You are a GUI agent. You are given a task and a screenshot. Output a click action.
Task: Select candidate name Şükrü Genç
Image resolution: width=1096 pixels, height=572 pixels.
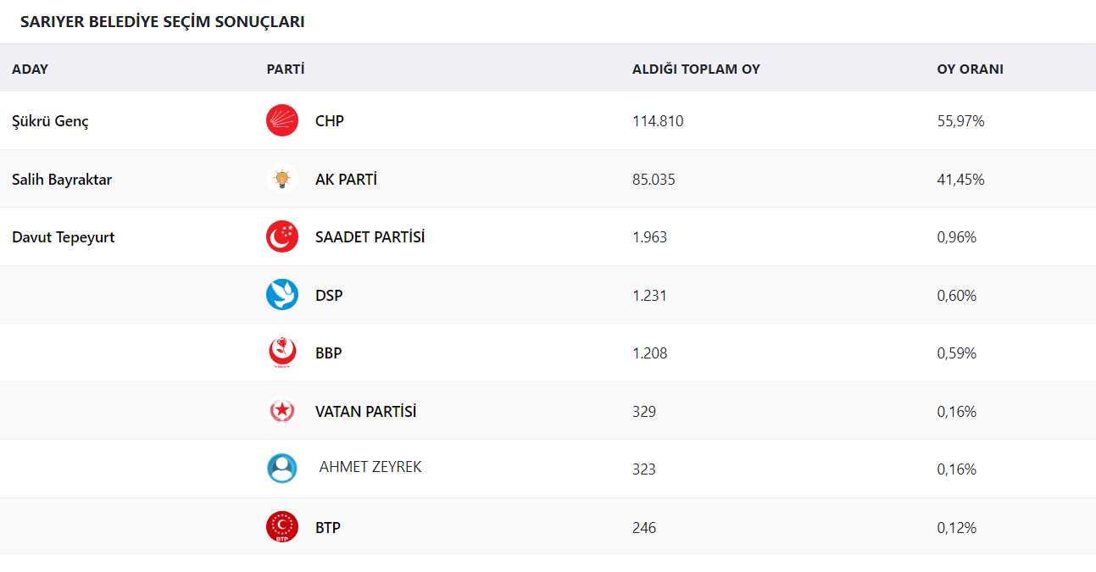click(x=50, y=121)
